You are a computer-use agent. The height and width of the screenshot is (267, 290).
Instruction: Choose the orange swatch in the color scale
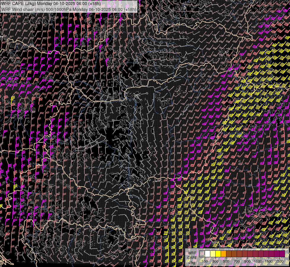(x=224, y=254)
